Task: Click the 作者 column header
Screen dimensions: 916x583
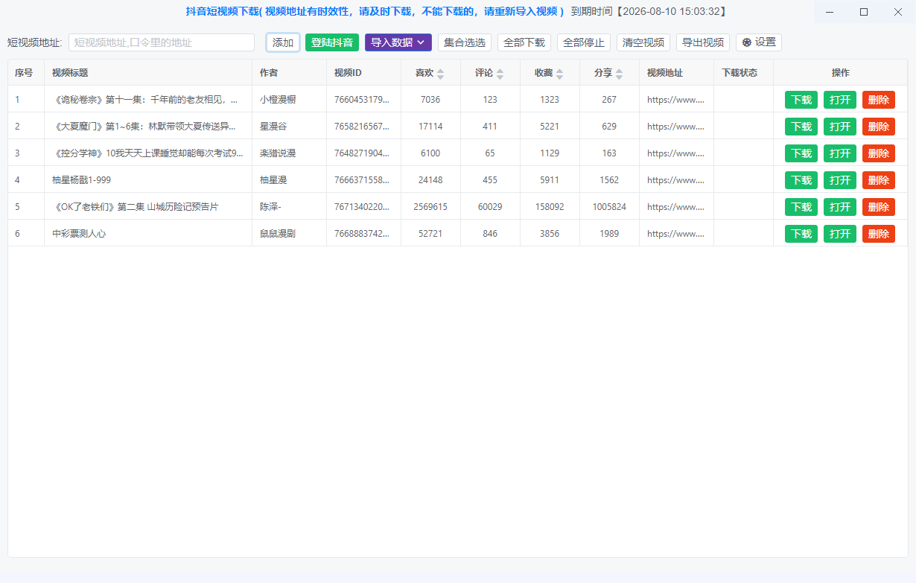Action: coord(269,73)
